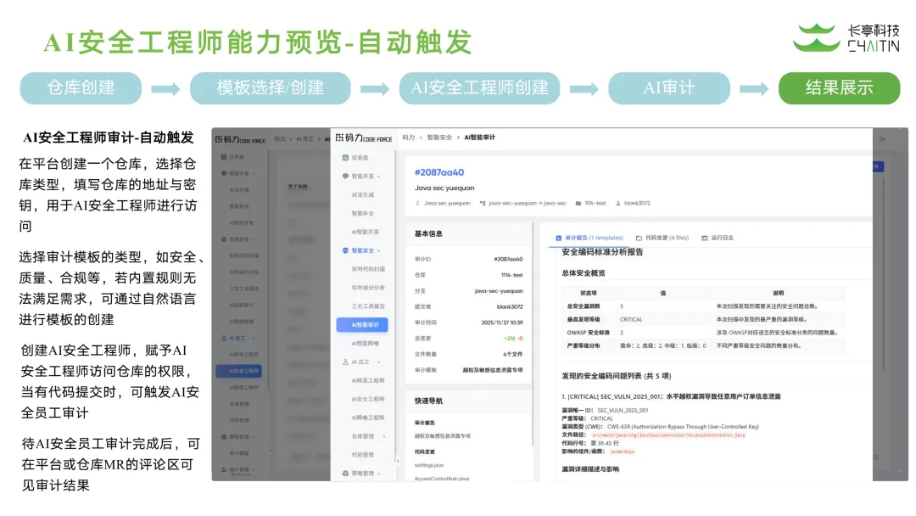
Task: Click the main report vertical scrollbar
Action: tap(884, 275)
